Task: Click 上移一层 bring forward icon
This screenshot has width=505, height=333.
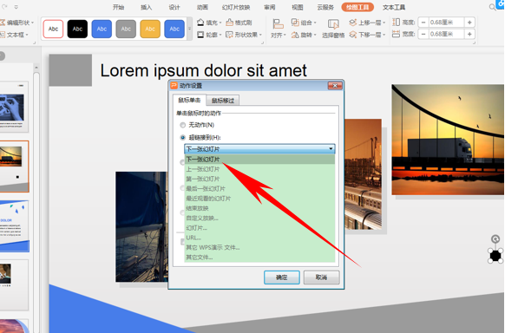Action: (353, 23)
